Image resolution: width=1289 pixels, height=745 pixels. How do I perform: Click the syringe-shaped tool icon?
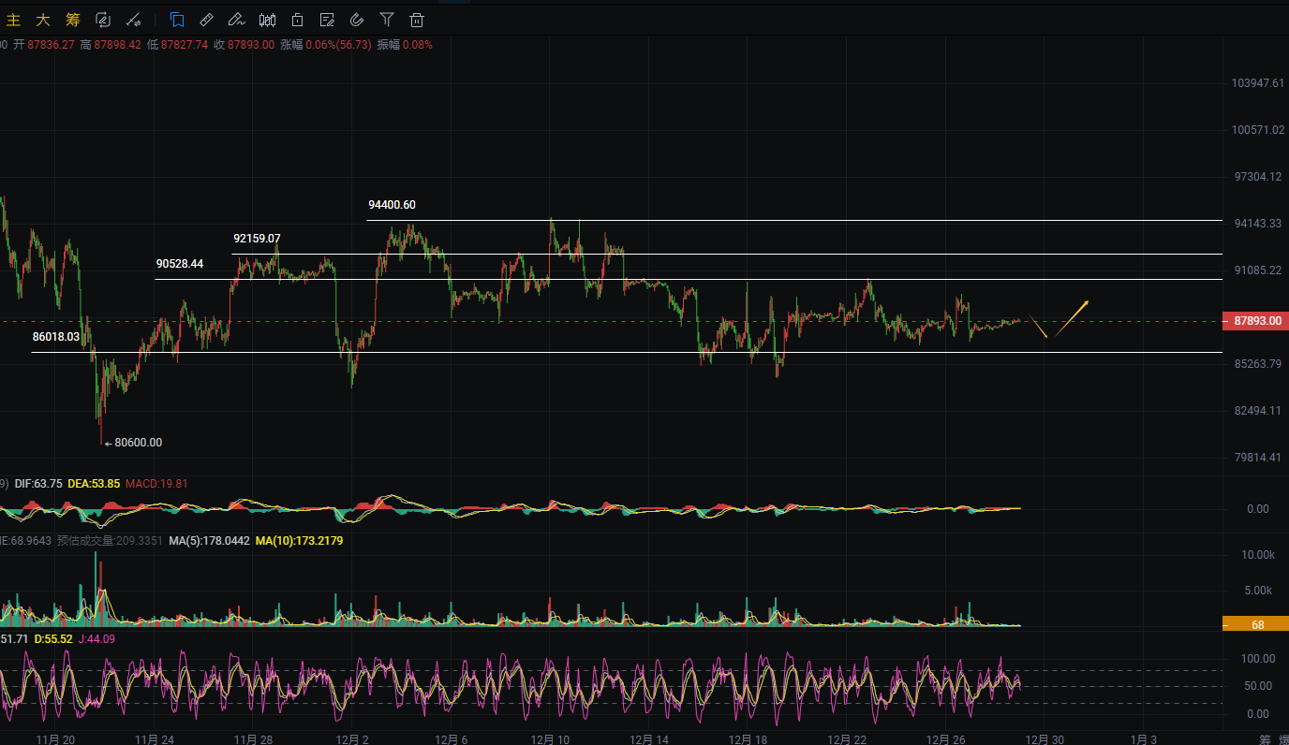(133, 20)
